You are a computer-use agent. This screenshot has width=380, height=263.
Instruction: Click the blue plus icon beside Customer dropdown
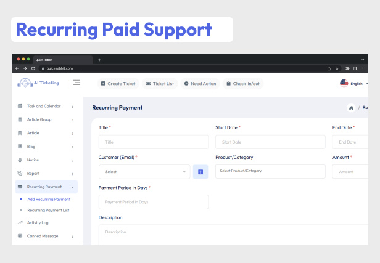point(200,172)
